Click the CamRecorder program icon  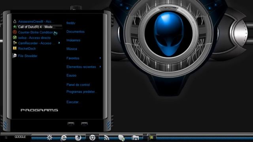15,43
